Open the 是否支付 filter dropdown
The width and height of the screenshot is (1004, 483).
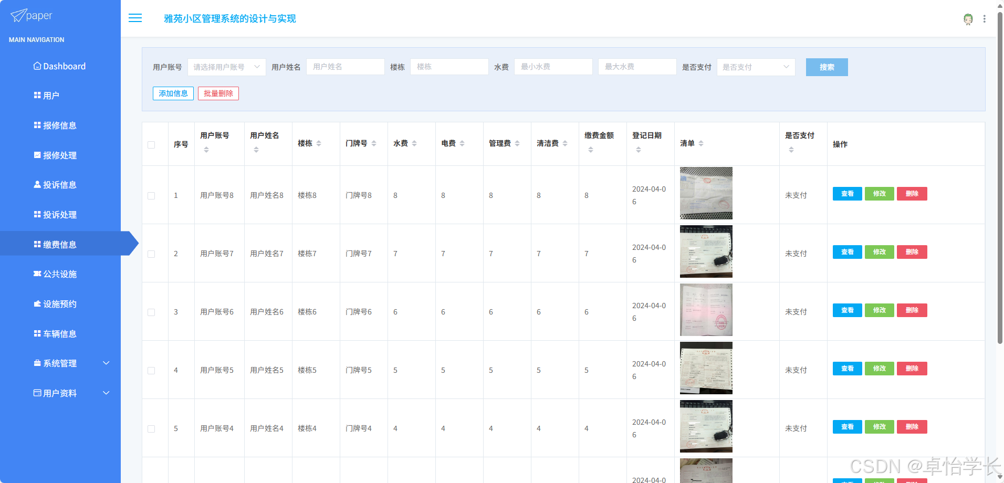[x=756, y=67]
